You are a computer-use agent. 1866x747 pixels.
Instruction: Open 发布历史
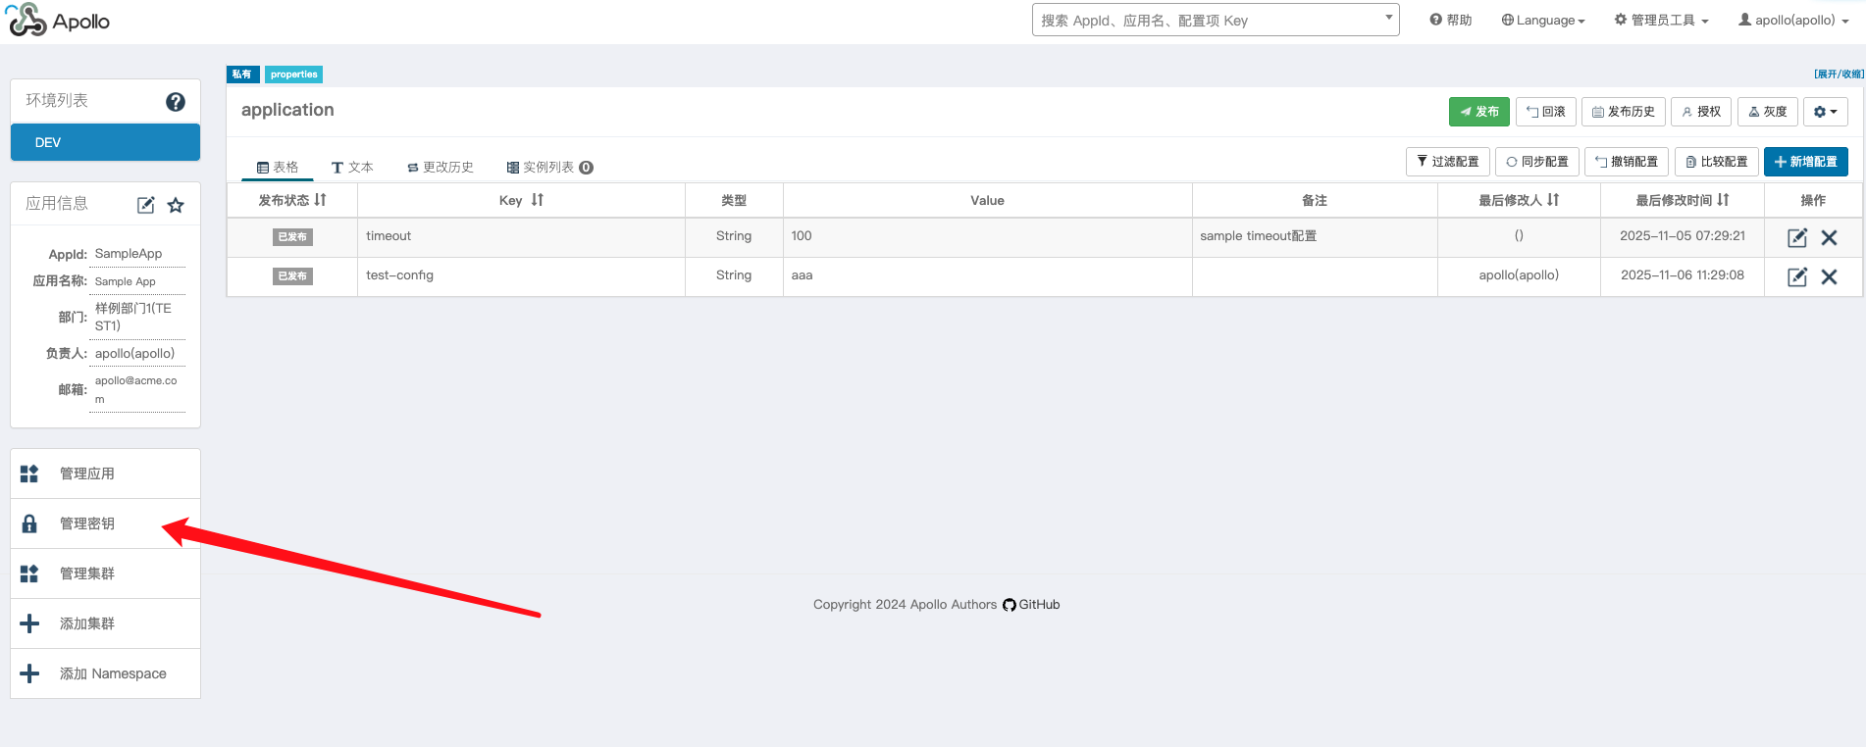point(1624,112)
